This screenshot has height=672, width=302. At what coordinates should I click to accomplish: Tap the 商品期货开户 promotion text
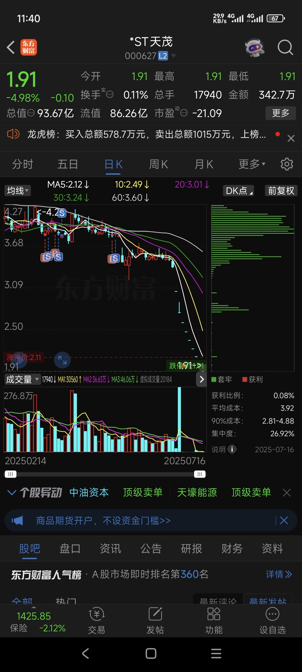(x=103, y=521)
